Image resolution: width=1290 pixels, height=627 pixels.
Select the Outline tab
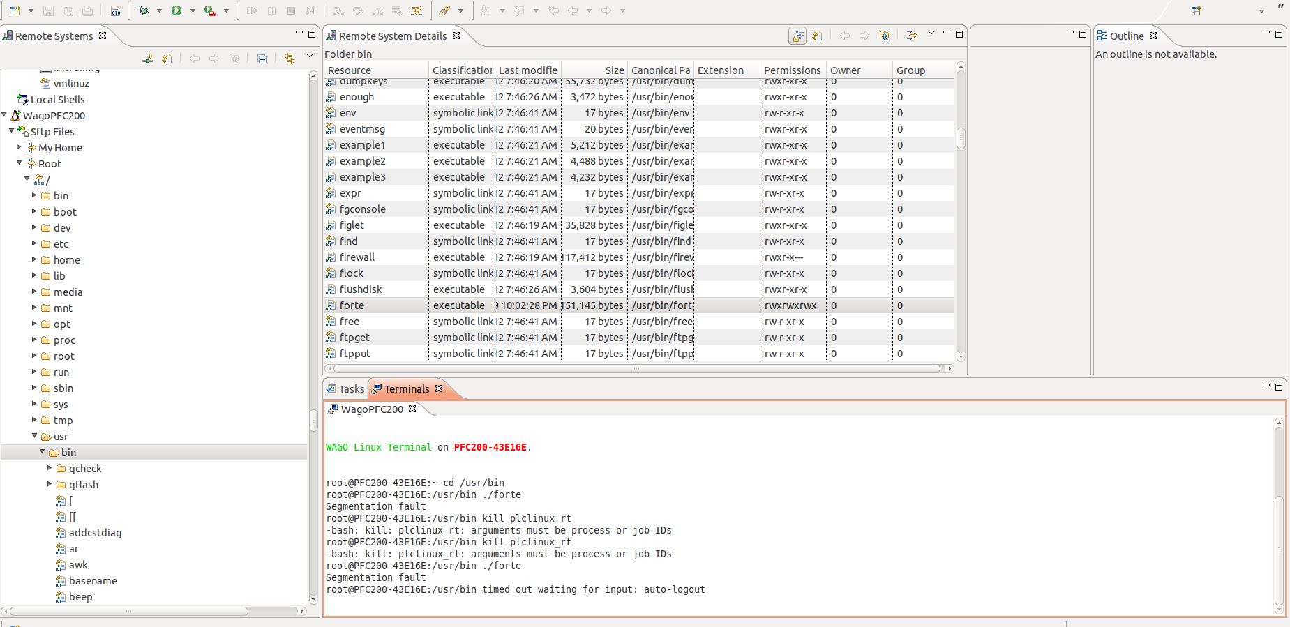pos(1126,36)
